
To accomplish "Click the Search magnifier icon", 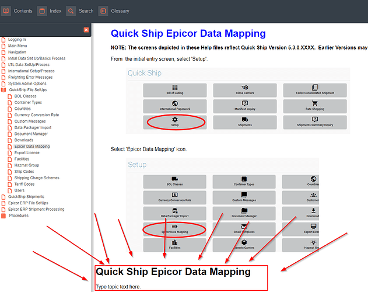I will [71, 11].
